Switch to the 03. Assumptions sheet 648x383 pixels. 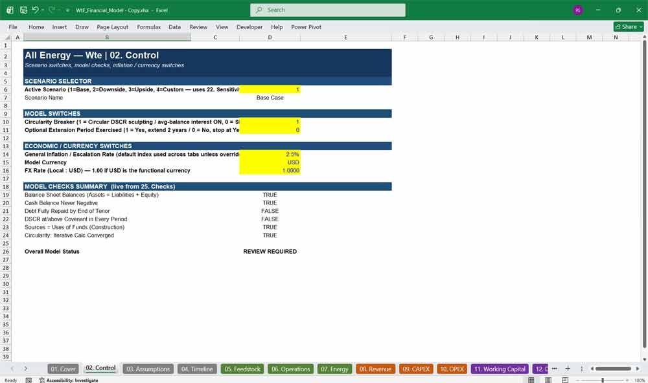click(148, 369)
